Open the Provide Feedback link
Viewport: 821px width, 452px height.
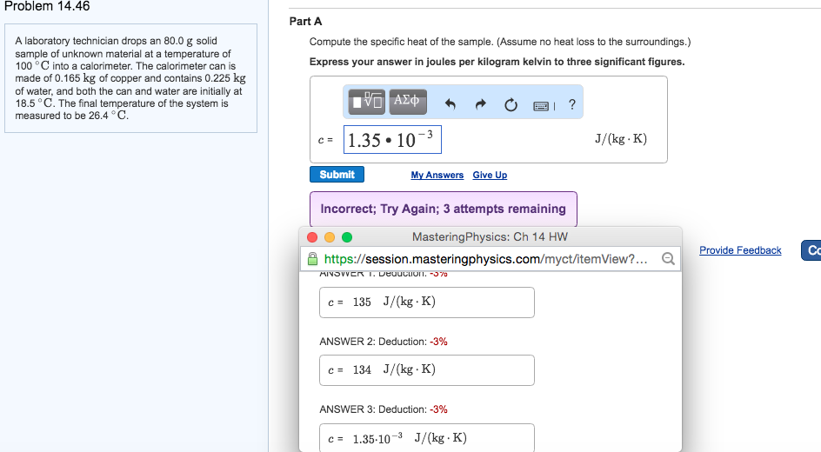point(740,250)
